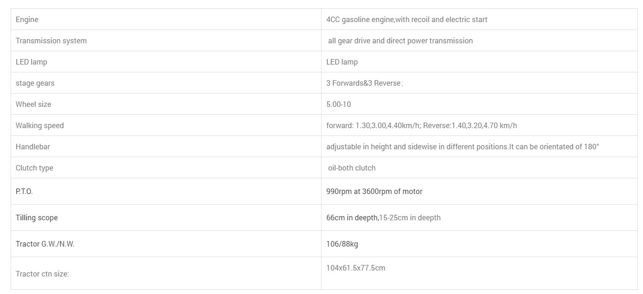Screen dimensions: 643x294
Task: Click the "P.T.O." row label
Action: tap(24, 191)
